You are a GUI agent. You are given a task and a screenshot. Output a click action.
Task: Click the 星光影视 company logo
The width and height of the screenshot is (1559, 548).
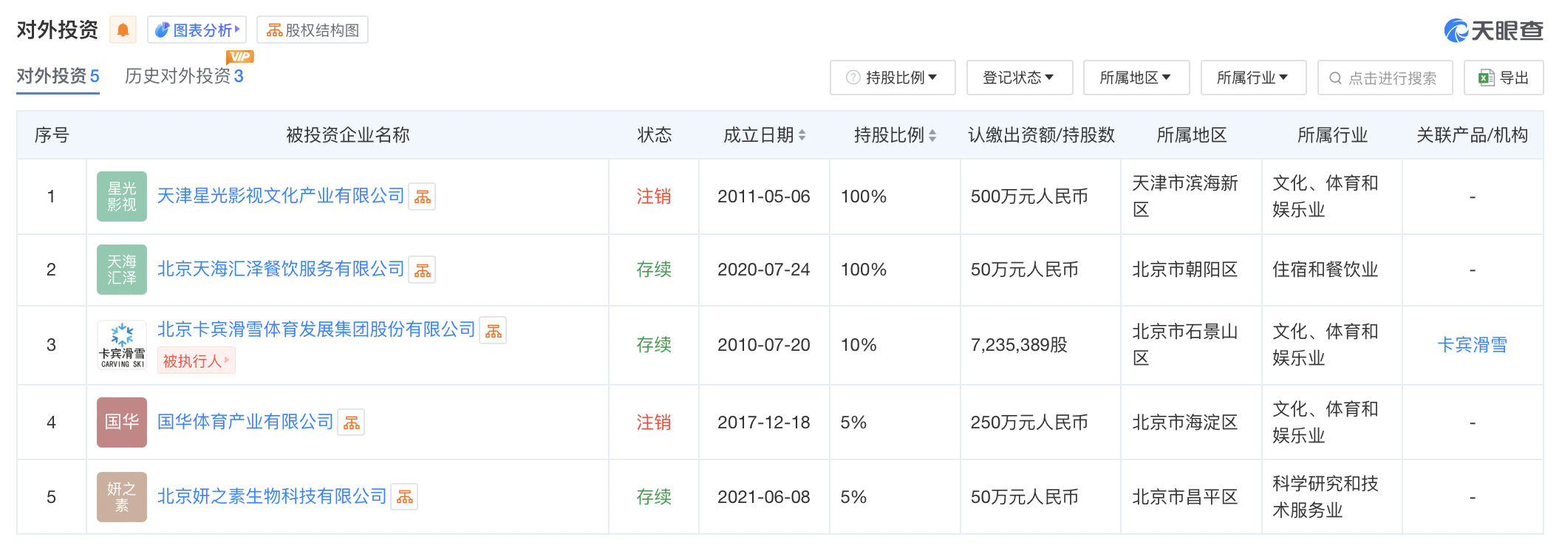122,196
